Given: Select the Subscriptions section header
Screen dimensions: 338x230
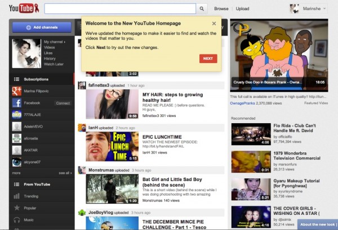Looking at the screenshot, I should [42, 79].
